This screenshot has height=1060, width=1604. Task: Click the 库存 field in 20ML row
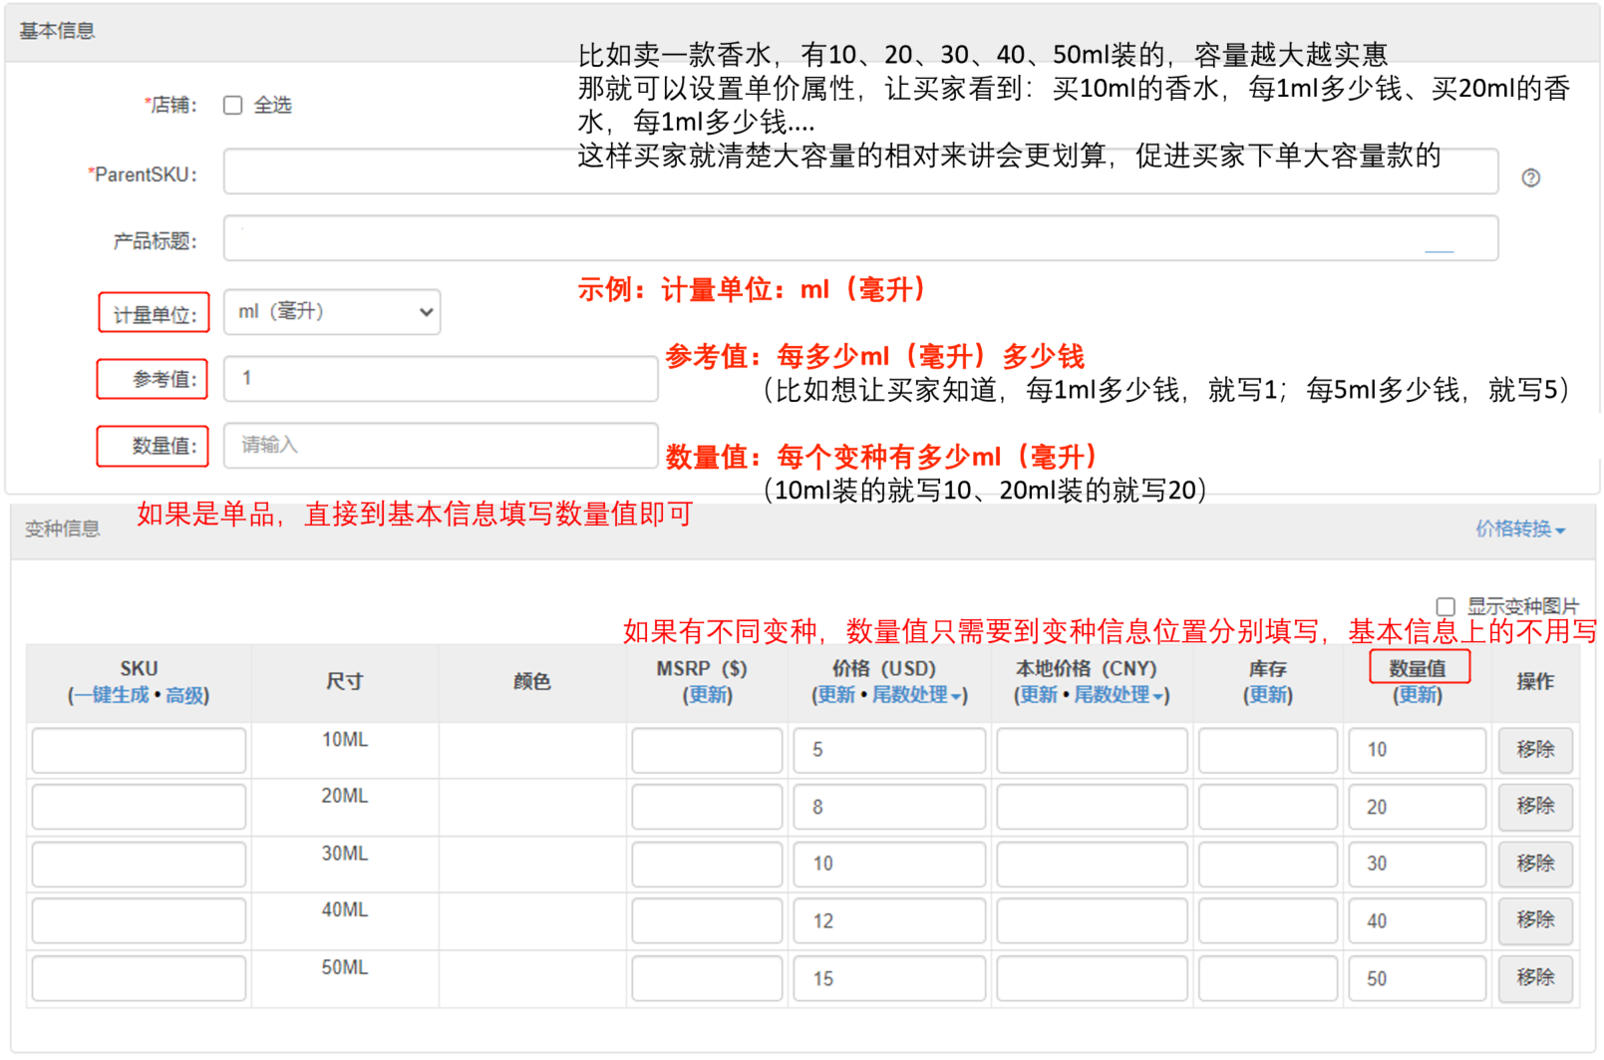point(1268,807)
